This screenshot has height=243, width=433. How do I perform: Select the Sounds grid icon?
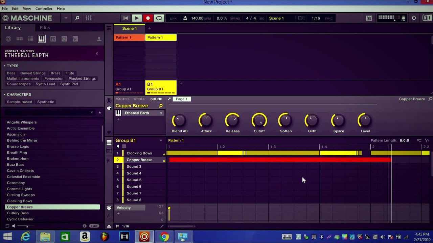(x=31, y=39)
